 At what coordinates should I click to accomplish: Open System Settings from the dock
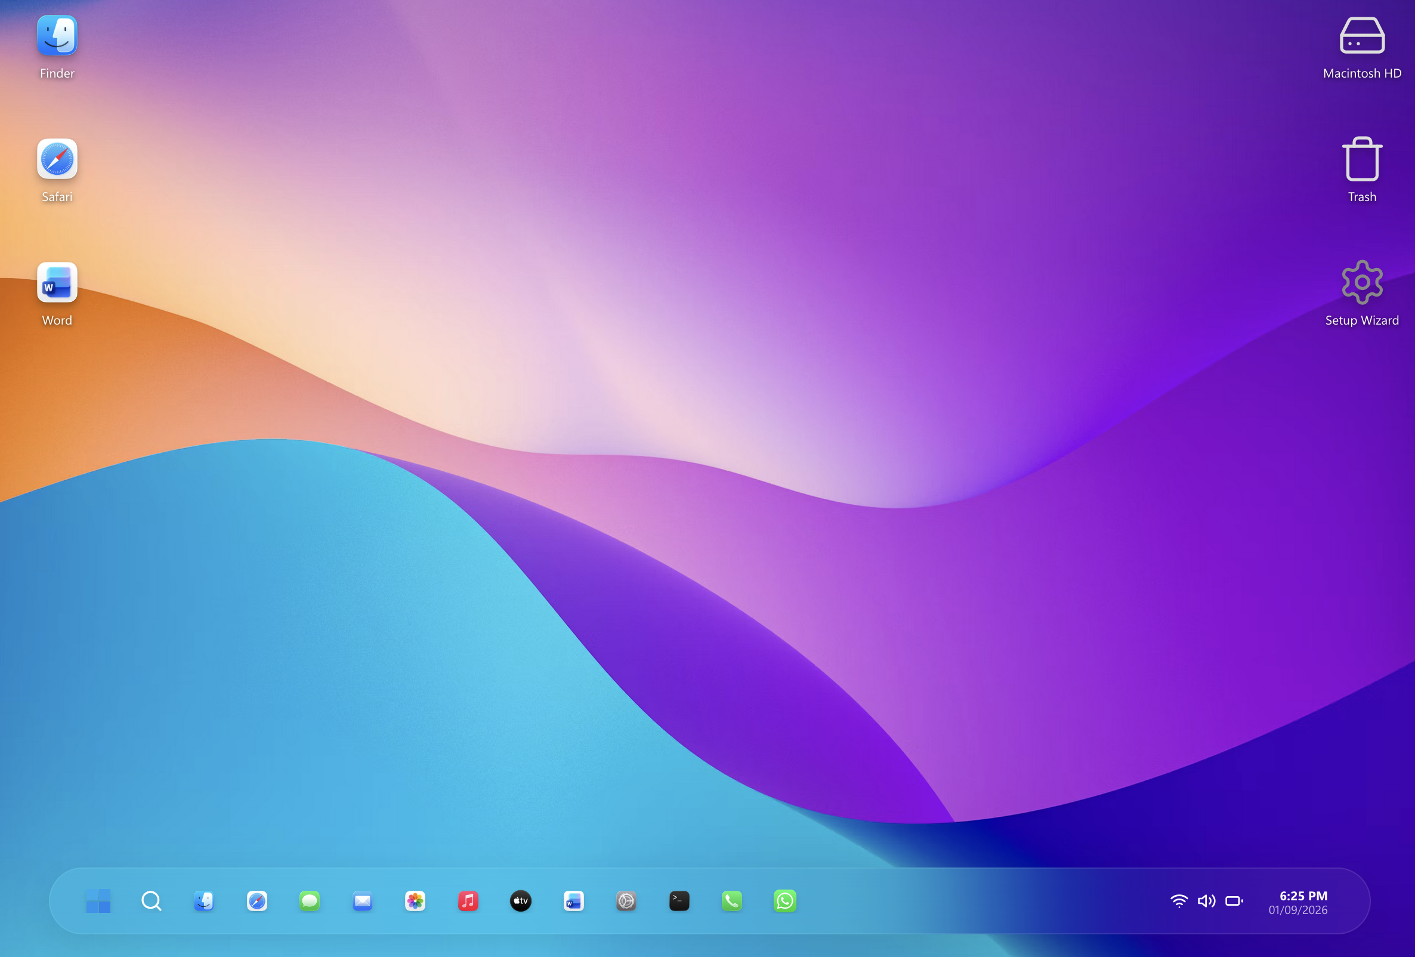pos(626,902)
